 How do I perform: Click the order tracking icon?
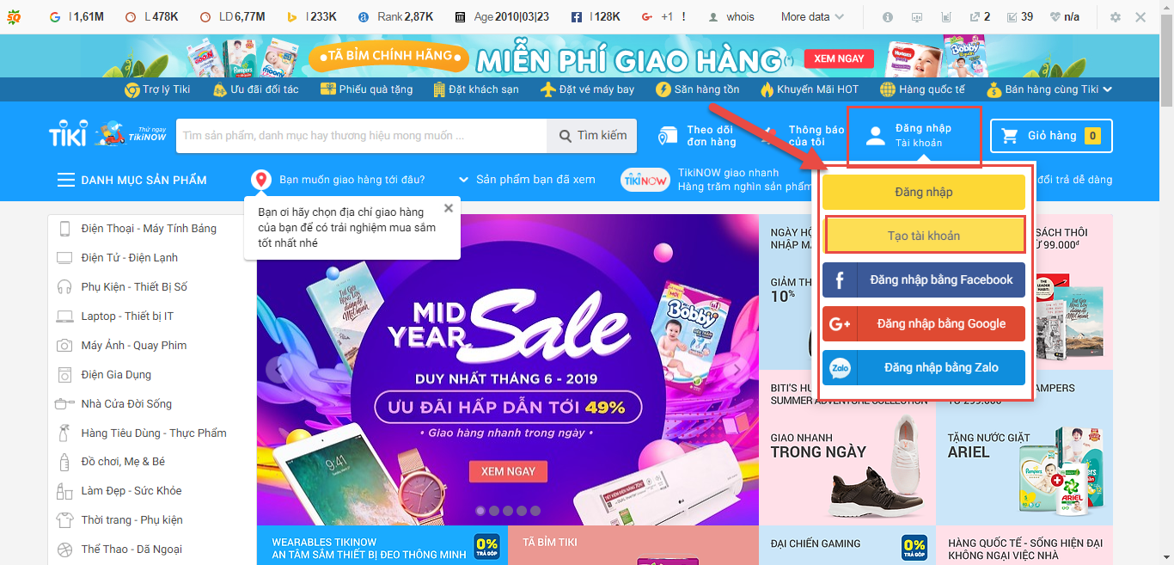tap(668, 136)
